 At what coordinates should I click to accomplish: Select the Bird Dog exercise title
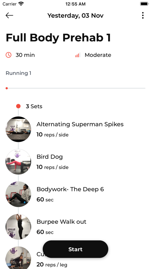click(x=50, y=157)
